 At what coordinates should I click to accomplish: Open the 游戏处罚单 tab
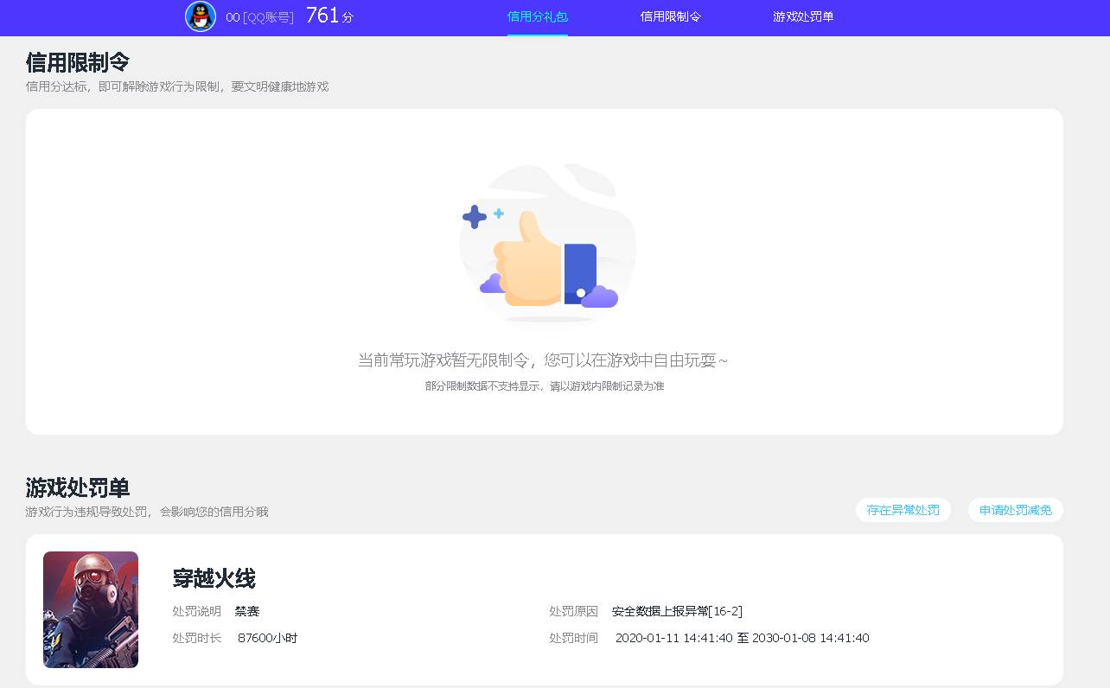click(x=803, y=16)
